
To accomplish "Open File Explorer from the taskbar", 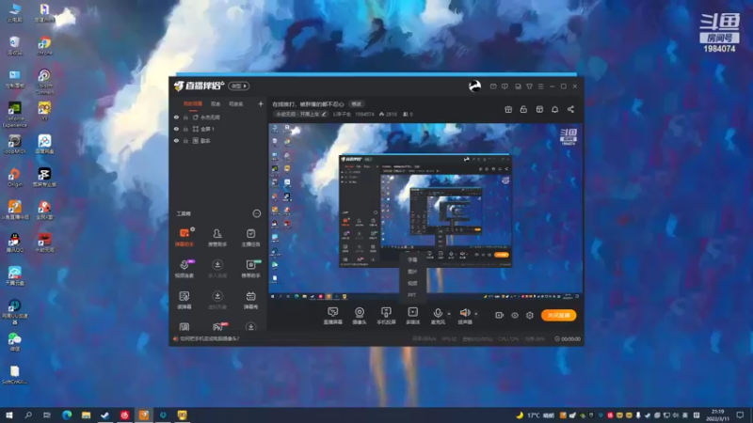I will point(86,415).
